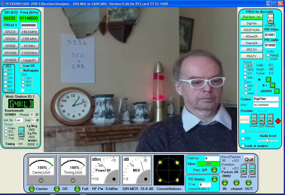Image resolution: width=285 pixels, height=195 pixels.
Task: Toggle the Beep switch
Action: pos(244,170)
